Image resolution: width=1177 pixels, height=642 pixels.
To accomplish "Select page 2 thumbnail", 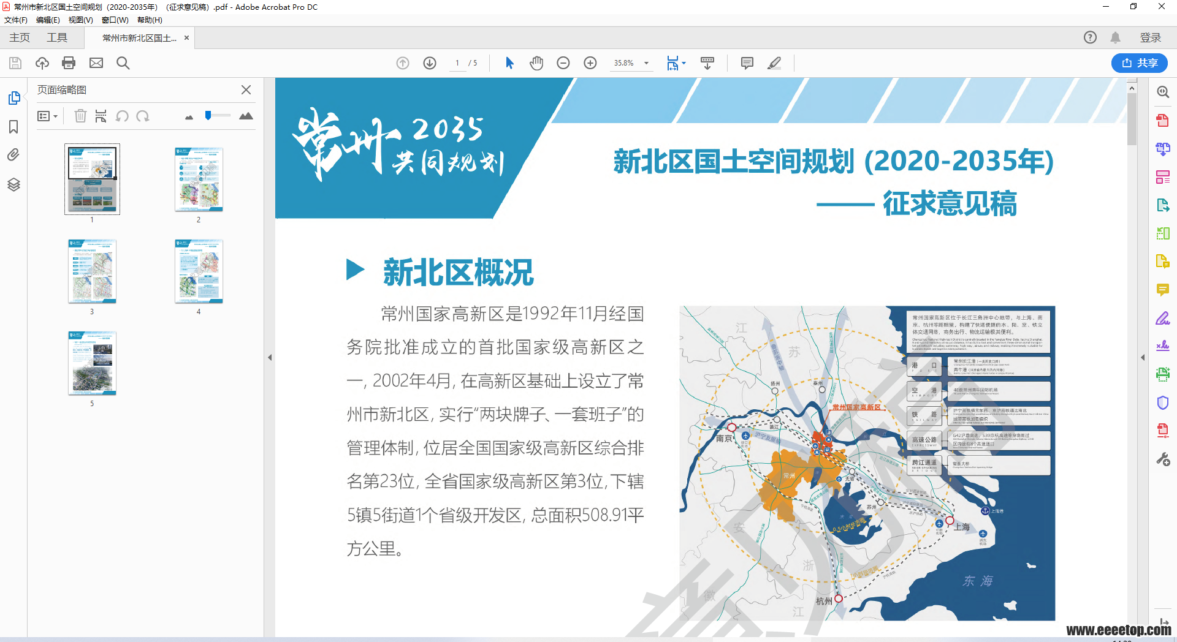I will 199,179.
